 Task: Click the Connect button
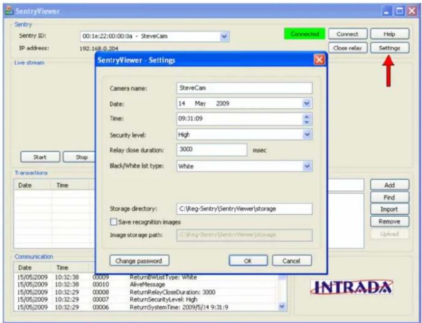click(348, 34)
